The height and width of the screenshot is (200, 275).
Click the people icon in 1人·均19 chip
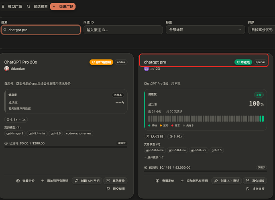click(x=148, y=136)
